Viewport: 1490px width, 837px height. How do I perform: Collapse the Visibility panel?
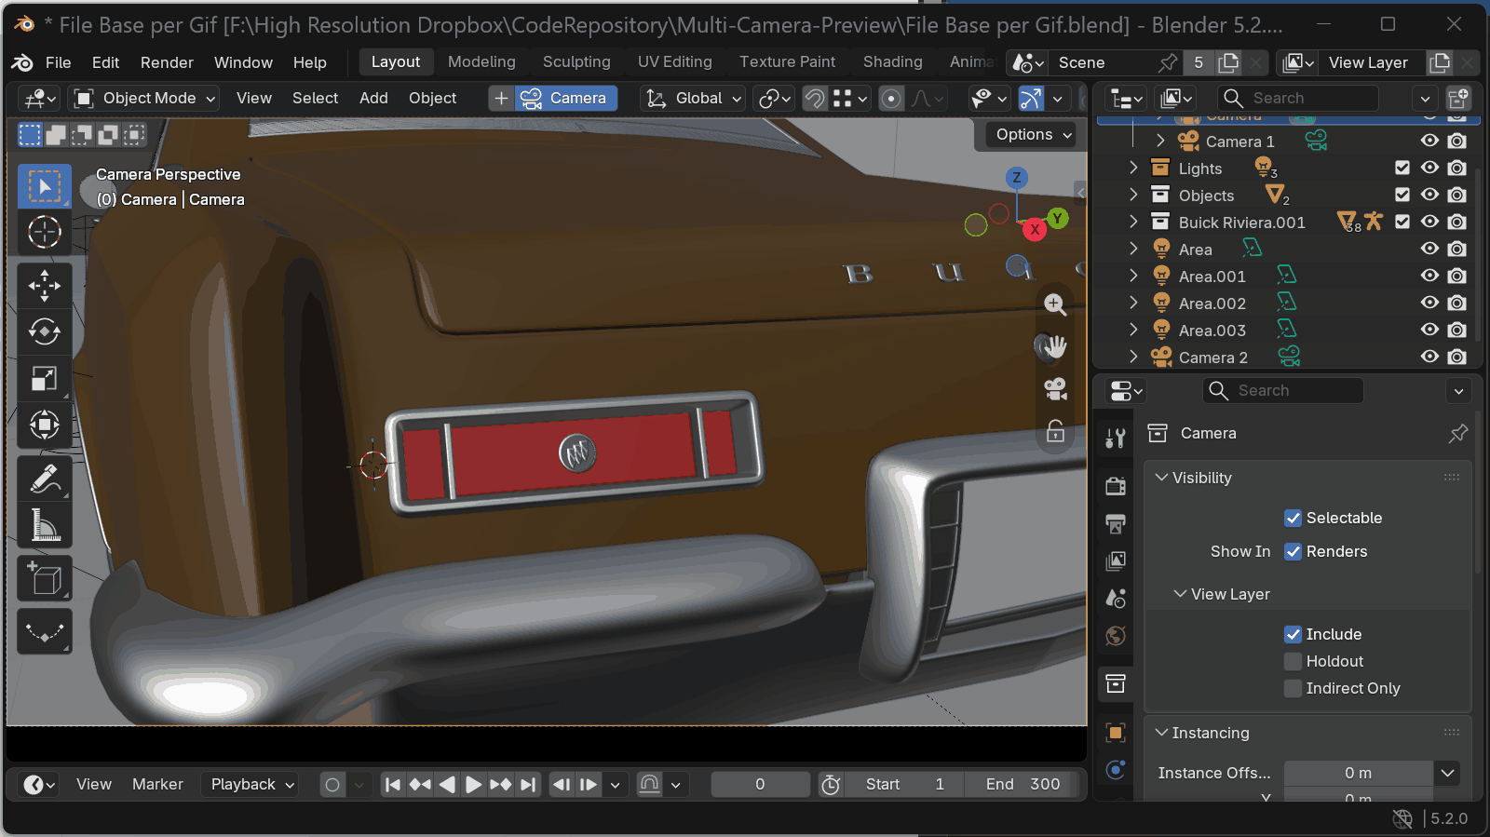(1161, 478)
